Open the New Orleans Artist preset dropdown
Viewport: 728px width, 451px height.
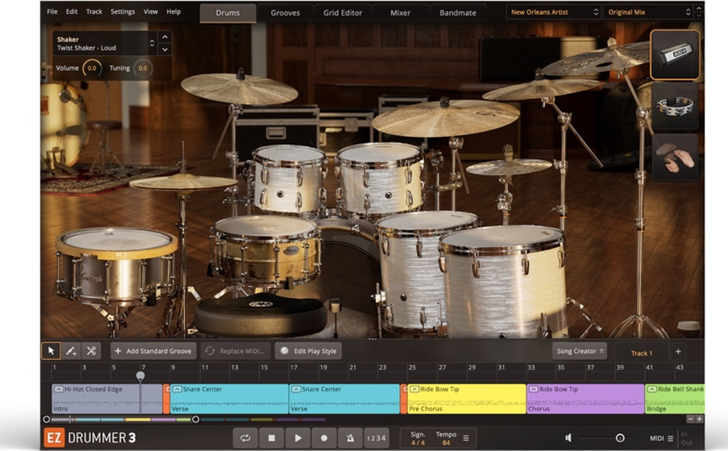coord(555,12)
